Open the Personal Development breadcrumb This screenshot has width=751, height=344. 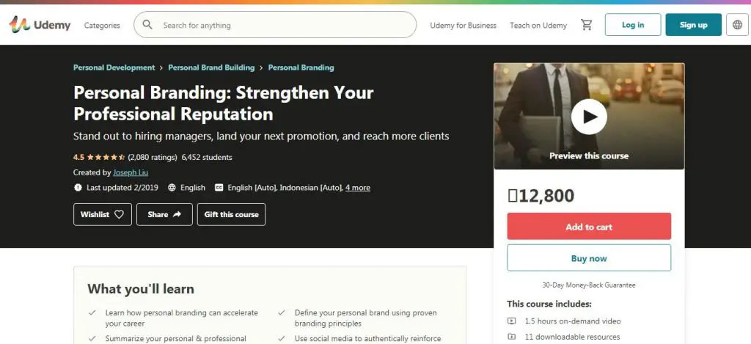click(114, 67)
